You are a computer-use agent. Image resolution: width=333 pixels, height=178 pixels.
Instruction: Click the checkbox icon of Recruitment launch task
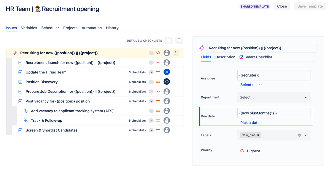click(x=20, y=63)
